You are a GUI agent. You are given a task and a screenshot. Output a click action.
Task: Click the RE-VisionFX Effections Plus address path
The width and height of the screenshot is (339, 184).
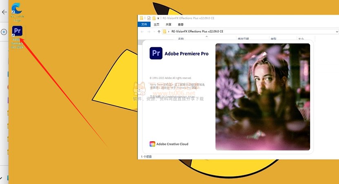click(197, 31)
